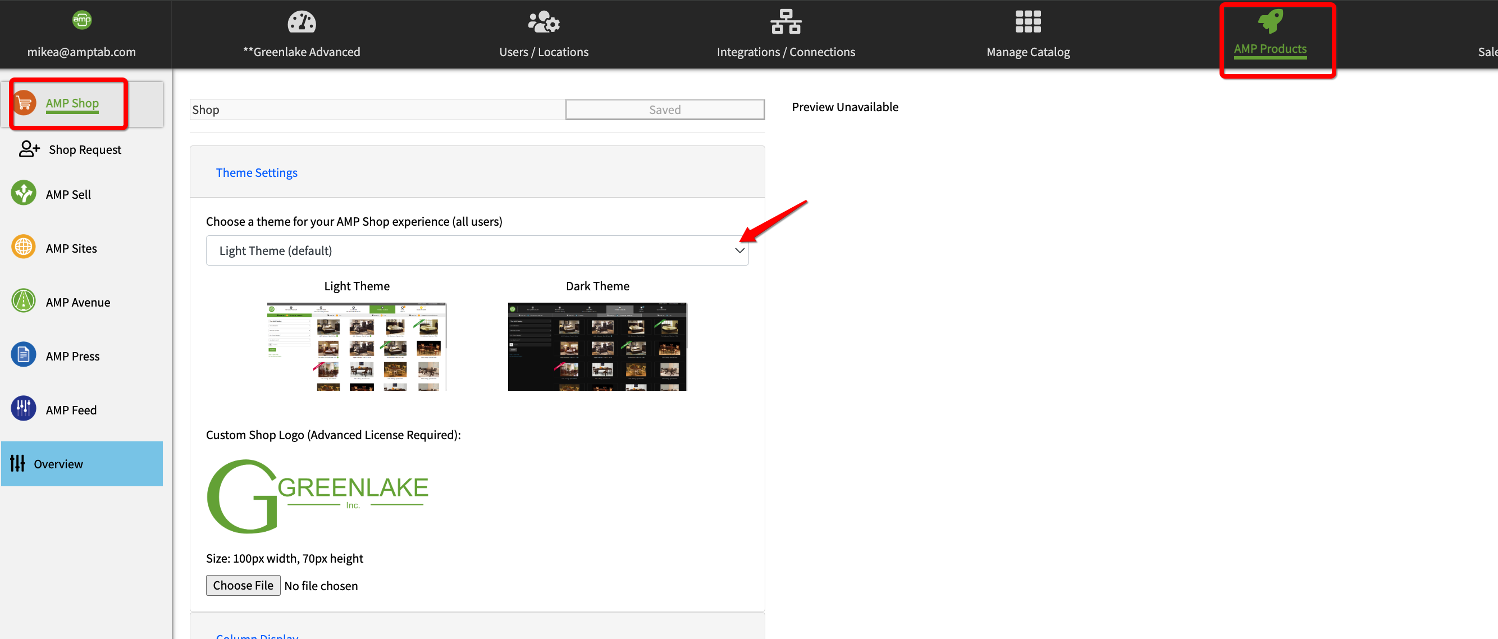This screenshot has height=639, width=1498.
Task: Click the AMP Avenue road icon
Action: (x=23, y=301)
